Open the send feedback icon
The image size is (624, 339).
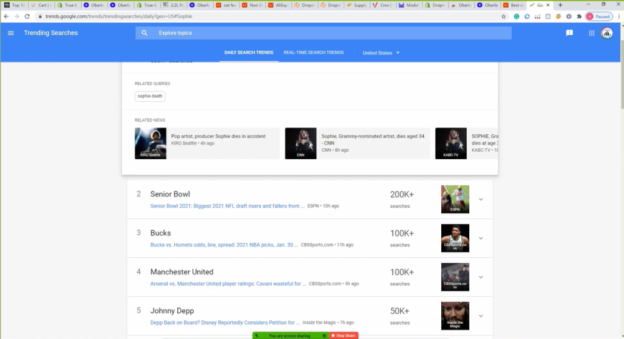(570, 33)
